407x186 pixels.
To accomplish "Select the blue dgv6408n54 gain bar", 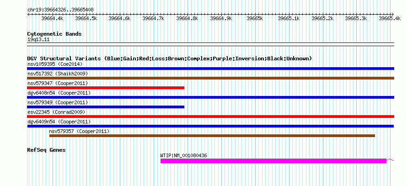I will (x=210, y=97).
